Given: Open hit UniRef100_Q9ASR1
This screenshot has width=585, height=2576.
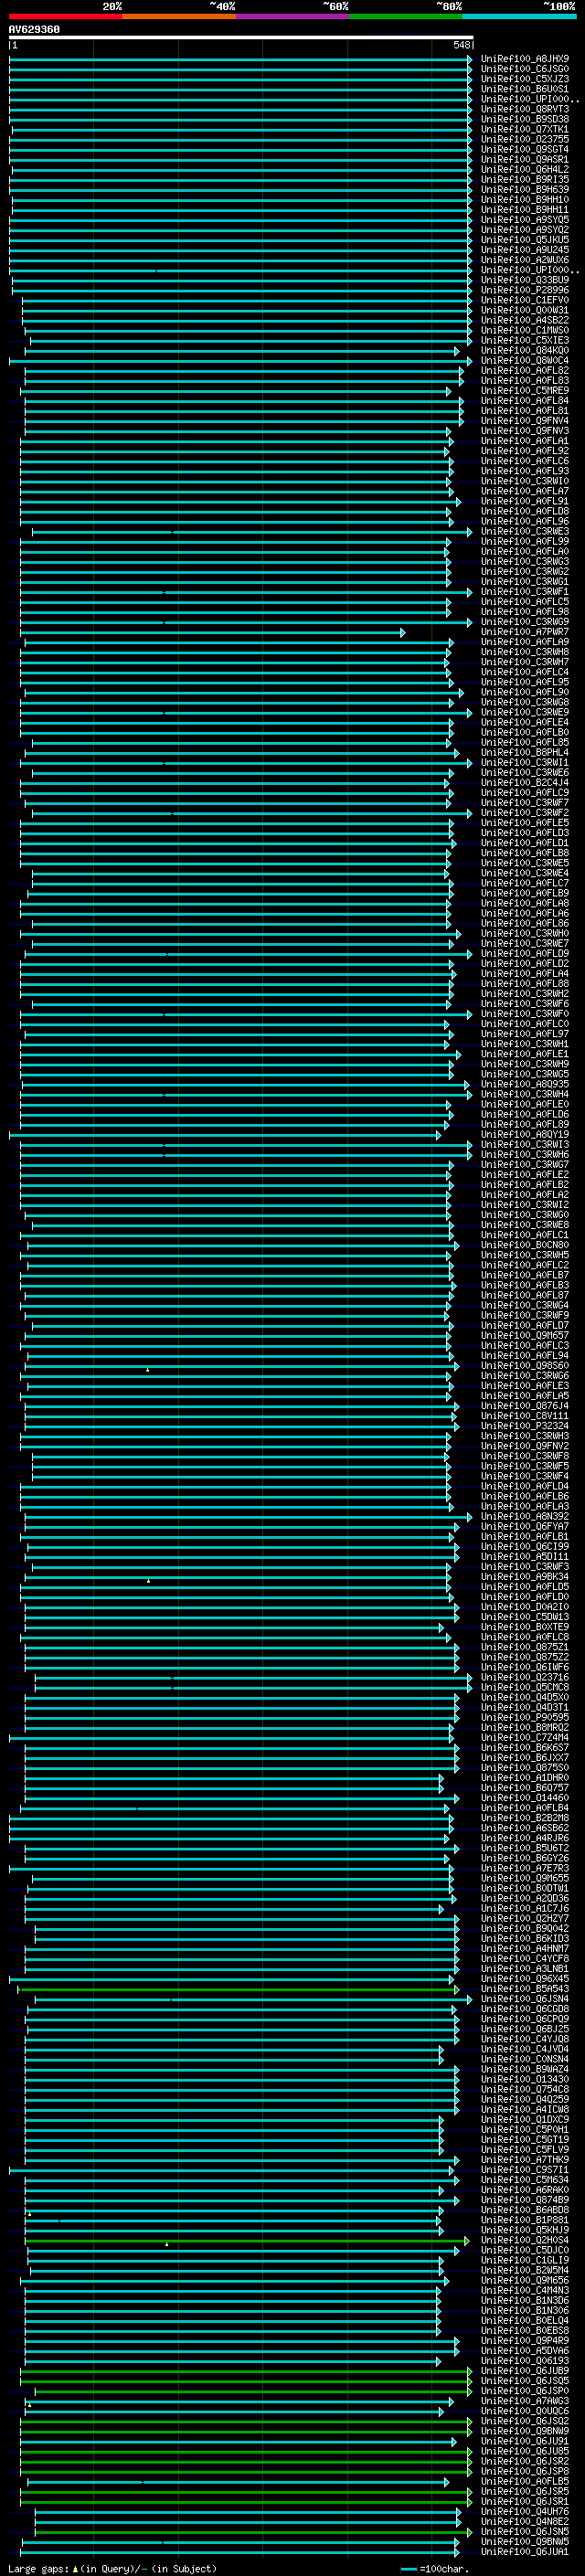Looking at the screenshot, I should pyautogui.click(x=525, y=159).
